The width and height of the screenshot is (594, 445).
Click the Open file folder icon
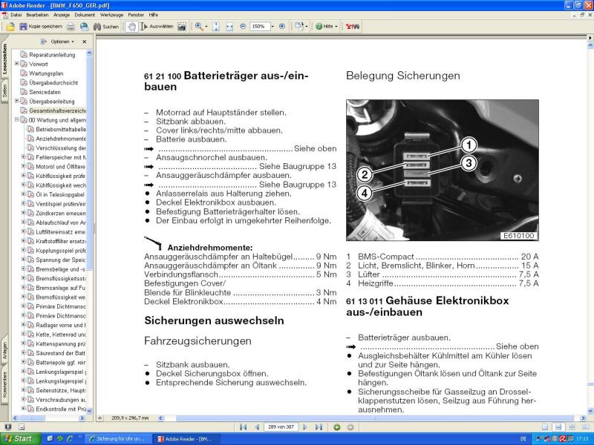point(10,27)
